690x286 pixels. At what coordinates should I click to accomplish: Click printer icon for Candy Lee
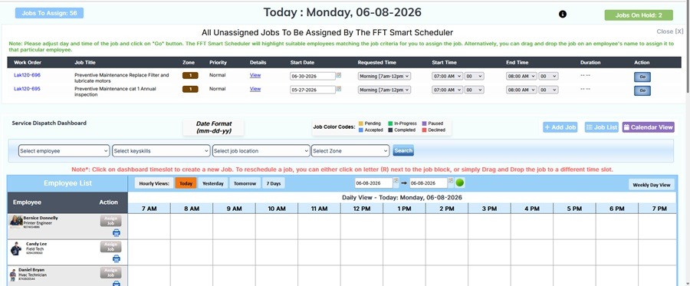pos(117,258)
